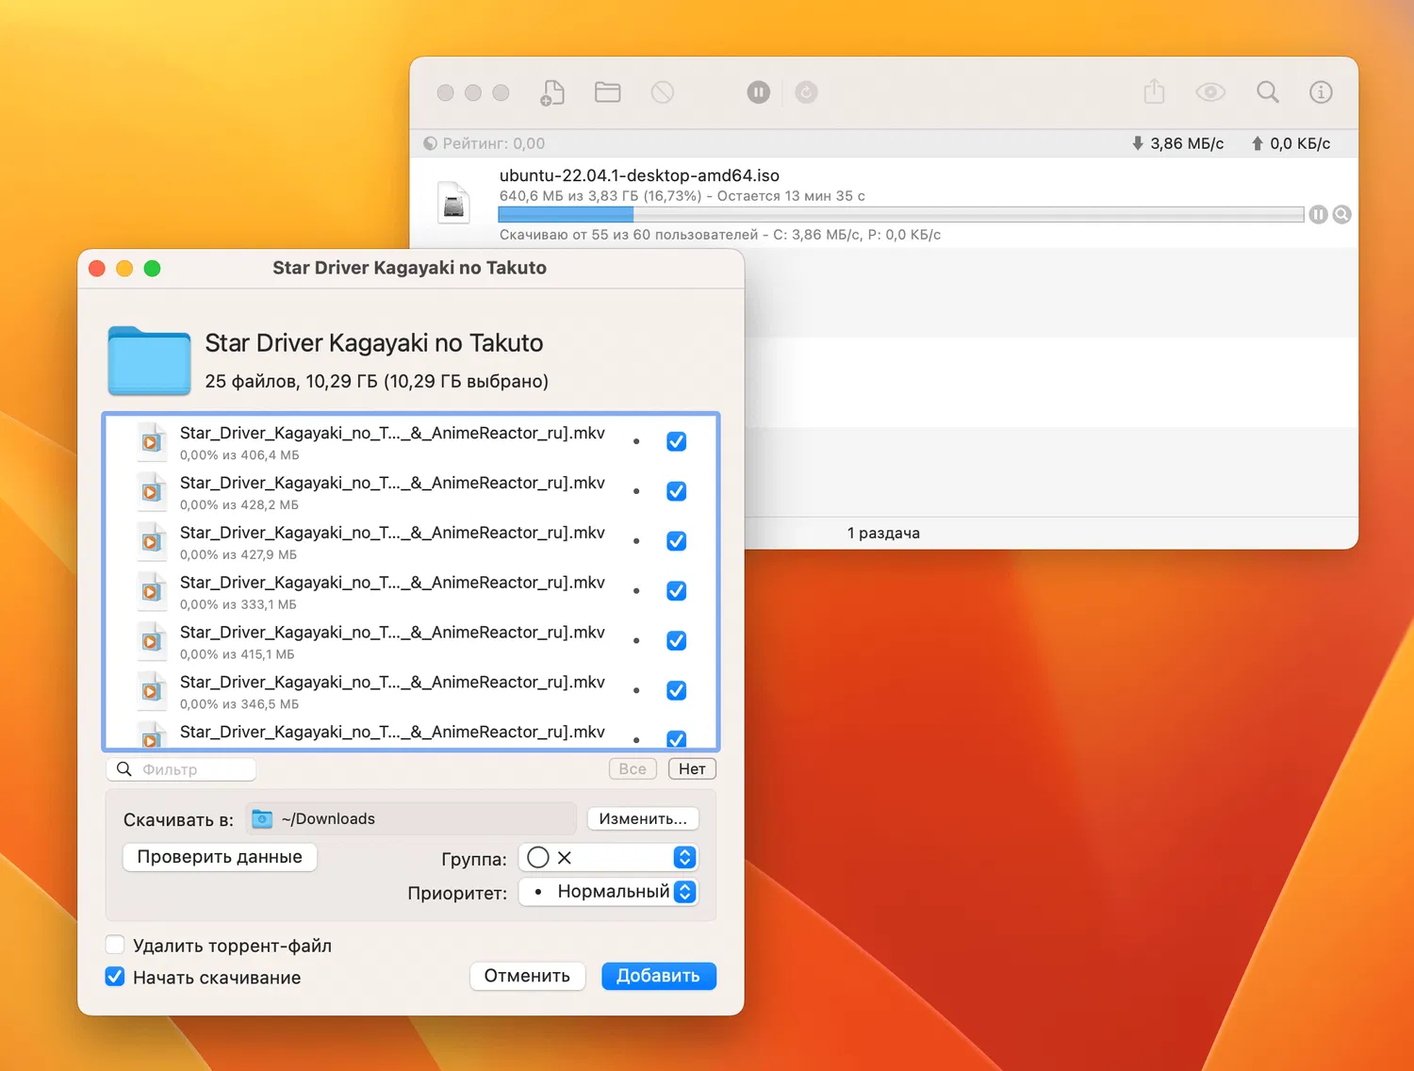This screenshot has width=1414, height=1071.
Task: Click the '1 раздача' status text
Action: [x=883, y=533]
